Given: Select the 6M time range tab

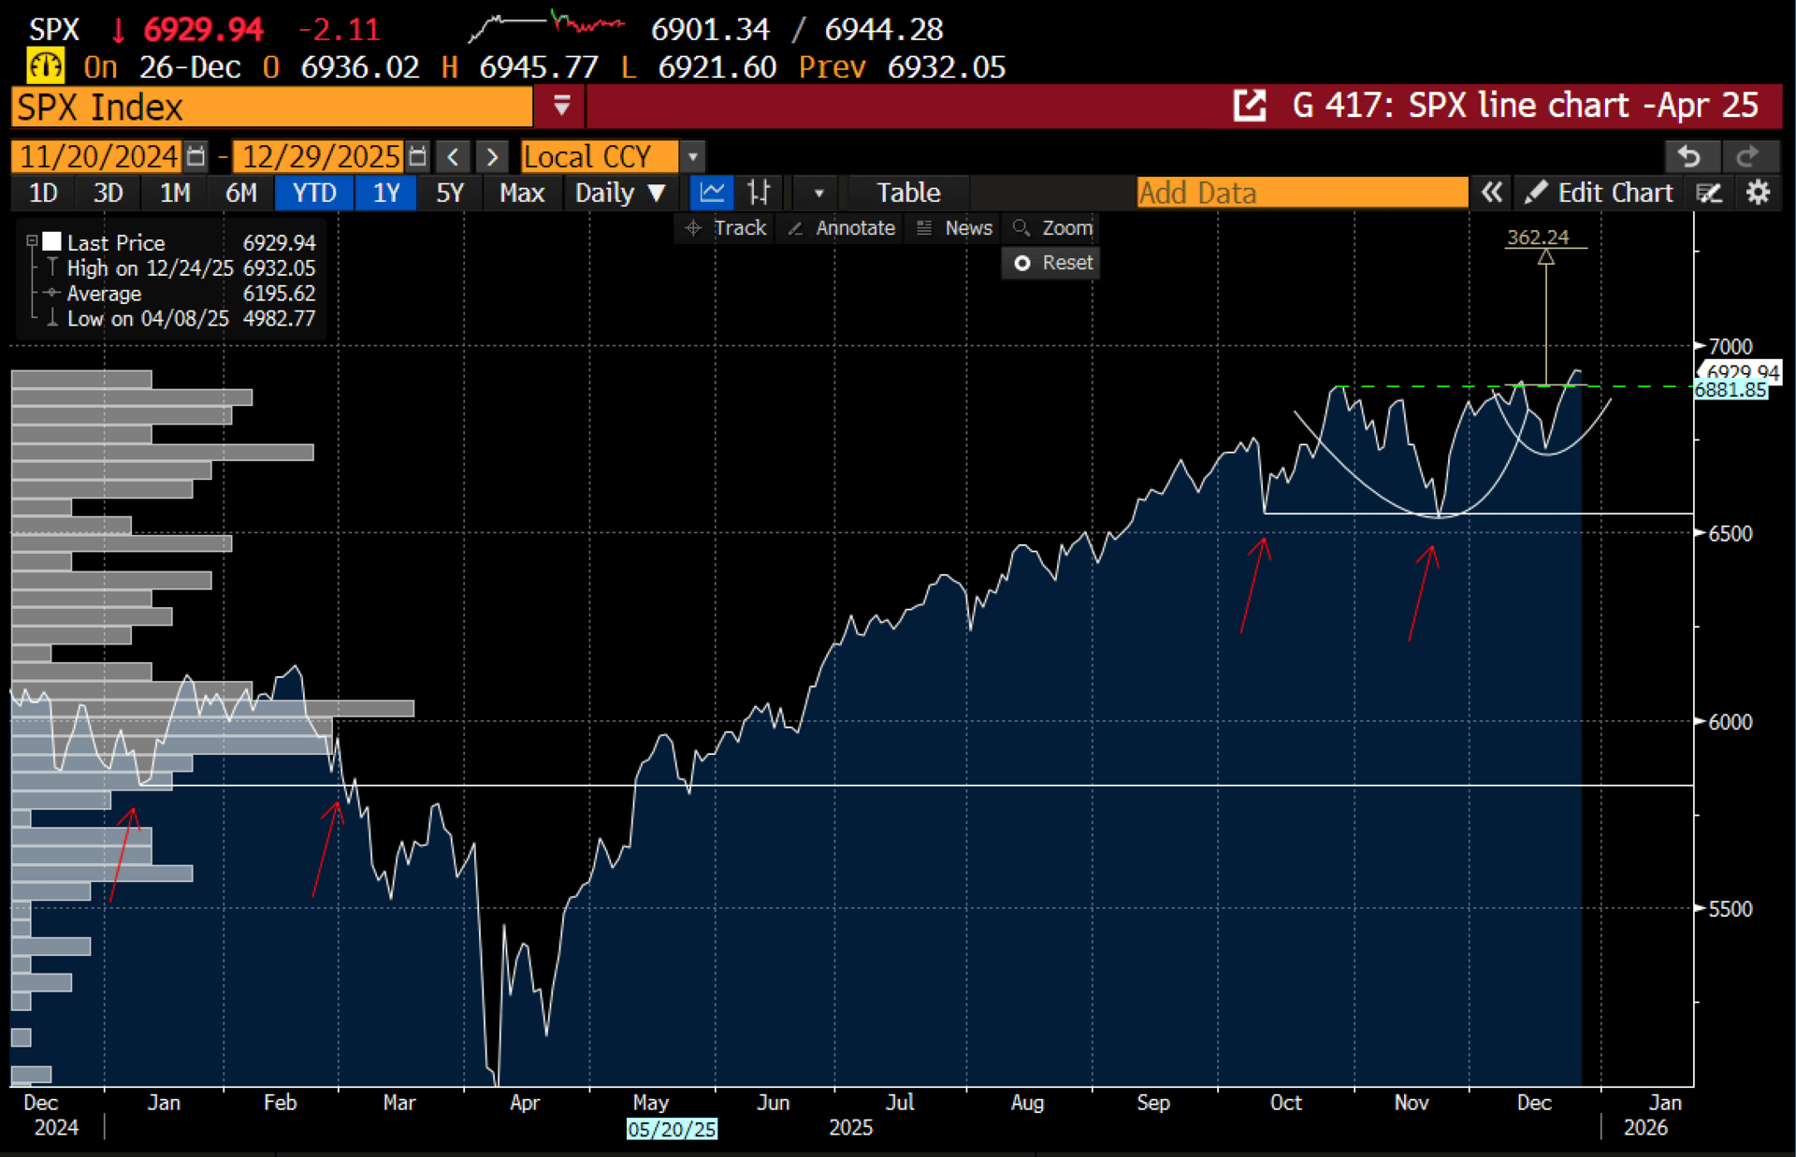Looking at the screenshot, I should coord(240,193).
